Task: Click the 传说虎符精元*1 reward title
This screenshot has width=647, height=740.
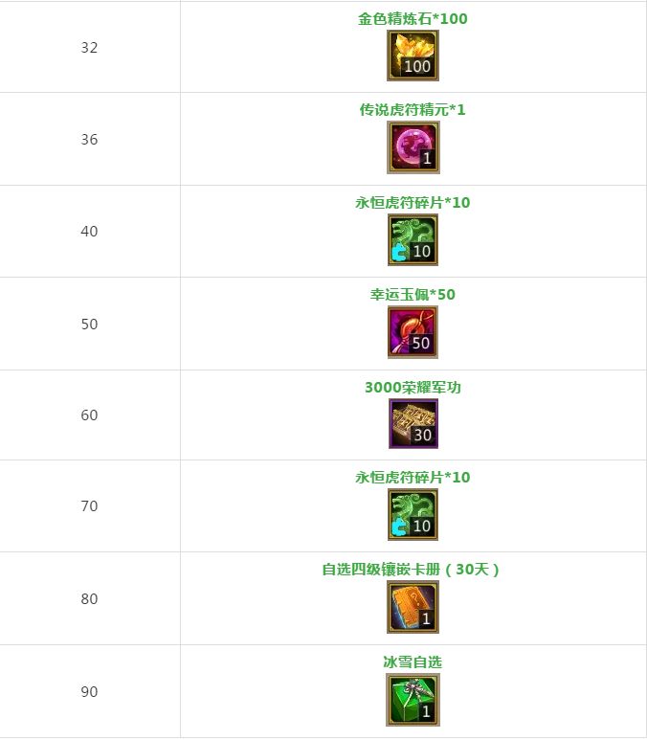Action: pyautogui.click(x=413, y=110)
